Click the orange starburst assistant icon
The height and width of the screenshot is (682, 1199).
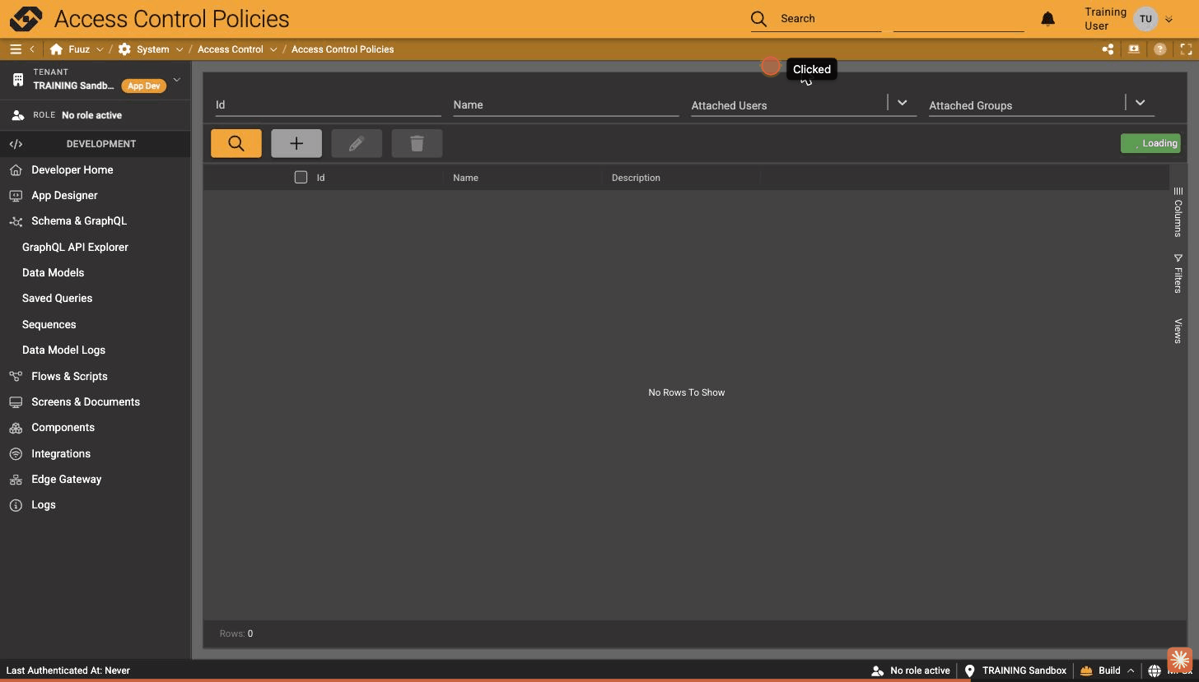click(x=1180, y=660)
